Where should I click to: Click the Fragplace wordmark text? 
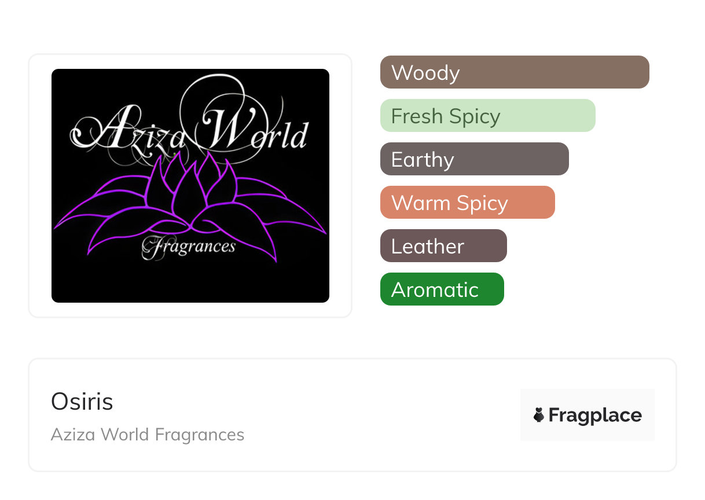[595, 416]
